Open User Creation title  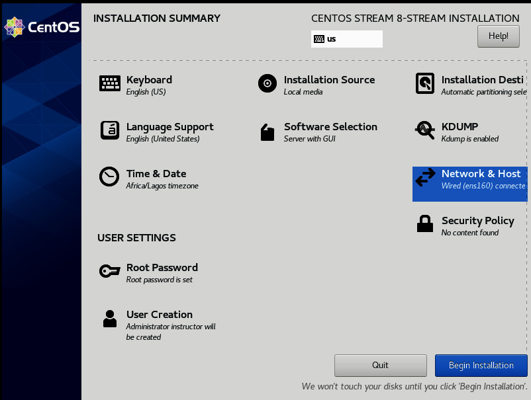(159, 315)
